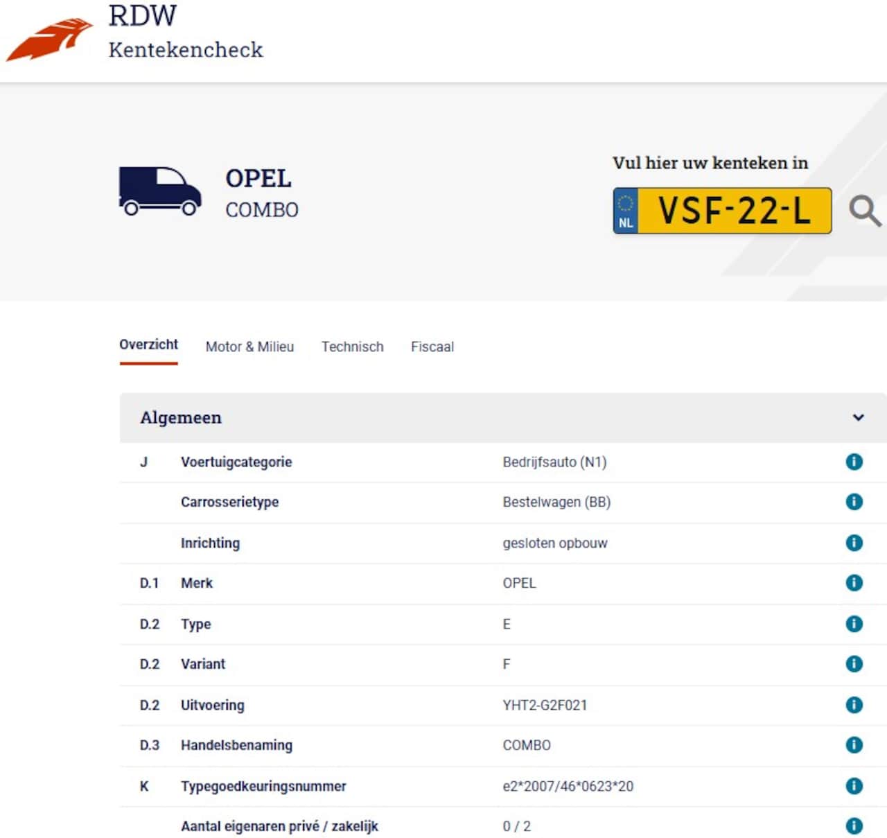Viewport: 887px width, 838px height.
Task: Click the Algemeen section header
Action: coord(181,417)
